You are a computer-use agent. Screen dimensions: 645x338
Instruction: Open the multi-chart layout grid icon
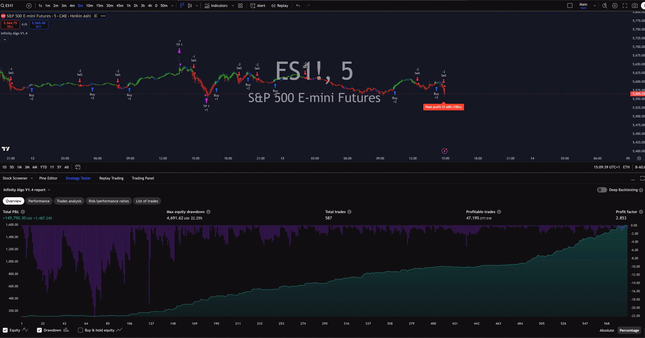pos(240,5)
